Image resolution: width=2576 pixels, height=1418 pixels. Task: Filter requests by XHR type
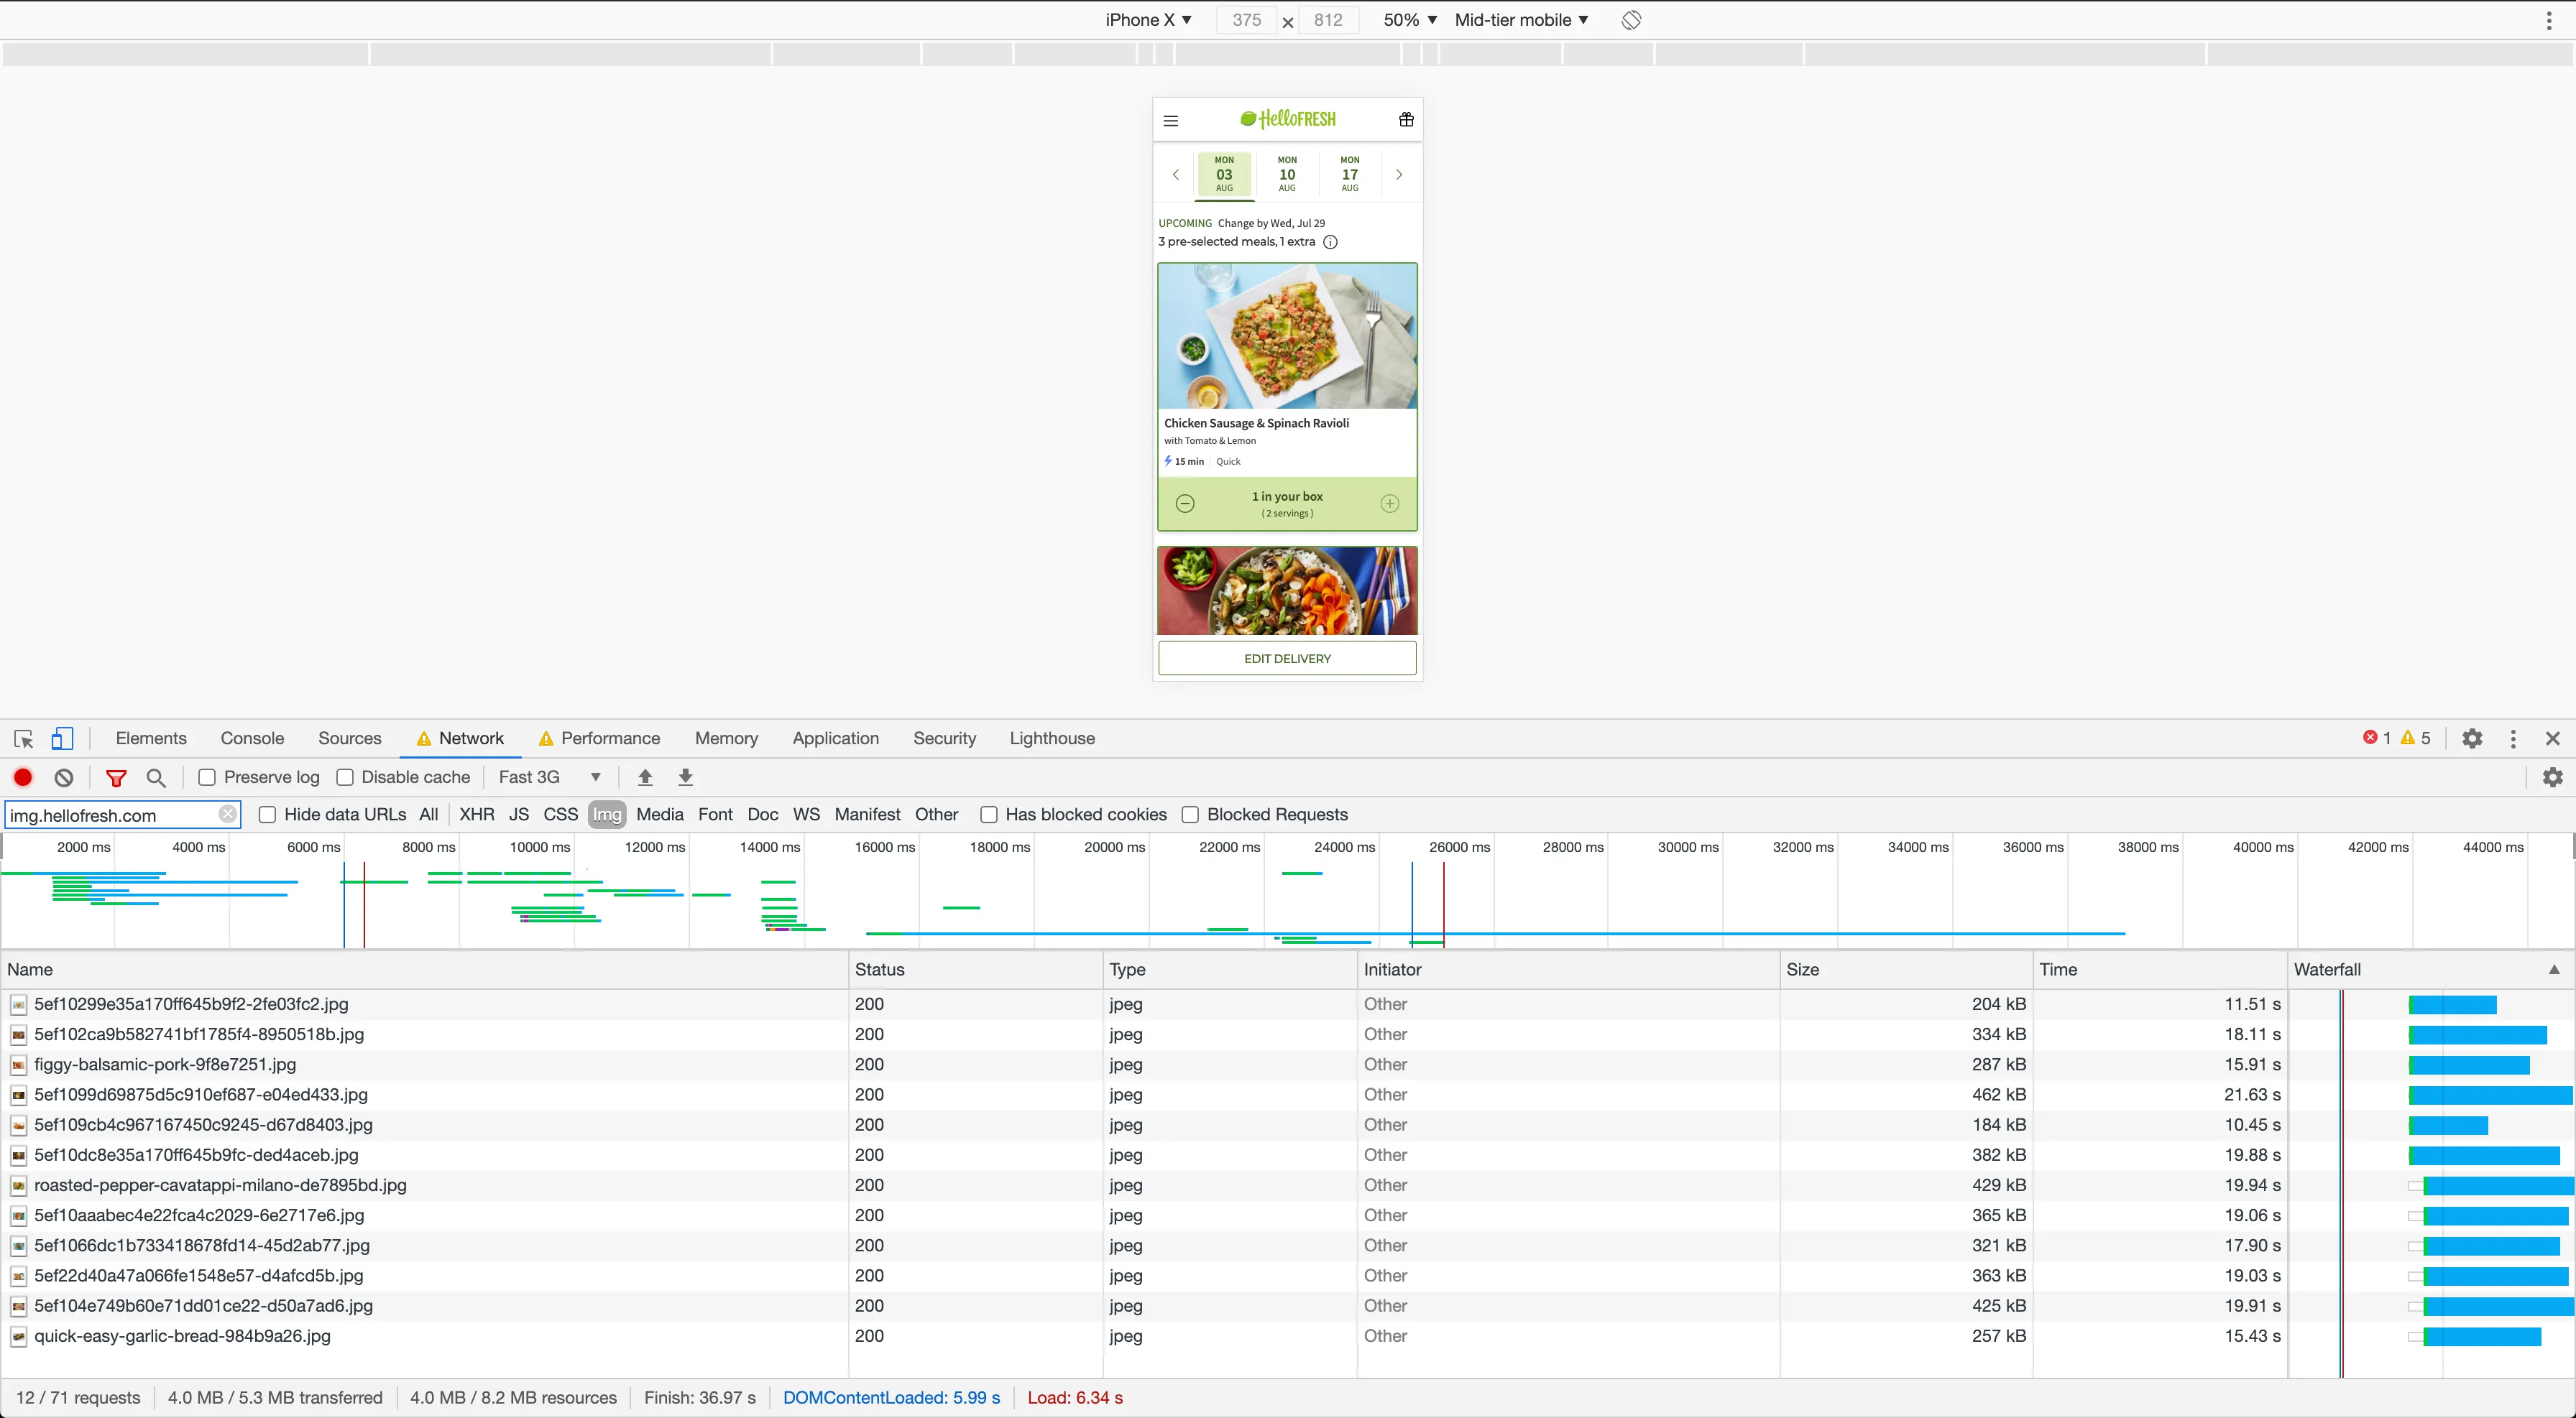476,815
